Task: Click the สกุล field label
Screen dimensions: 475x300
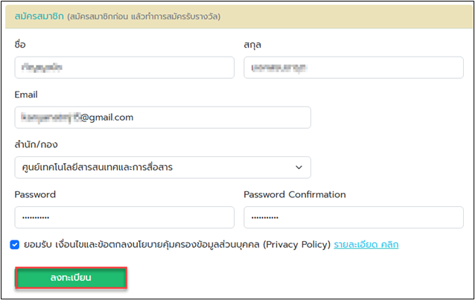Action: click(252, 45)
